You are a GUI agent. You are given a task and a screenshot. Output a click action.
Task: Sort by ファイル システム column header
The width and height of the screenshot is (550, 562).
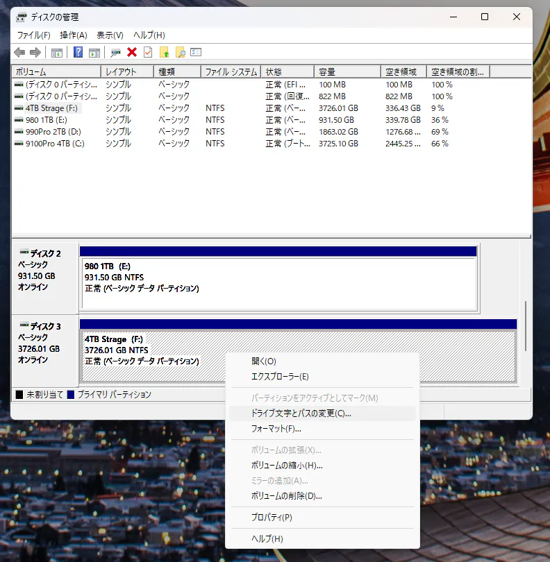(231, 71)
